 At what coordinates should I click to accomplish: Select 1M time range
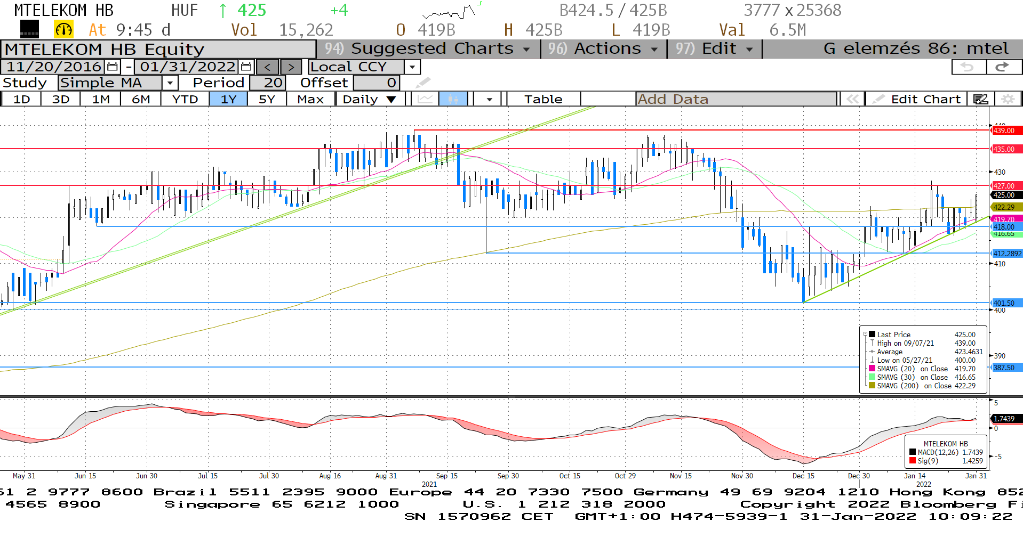[x=101, y=99]
